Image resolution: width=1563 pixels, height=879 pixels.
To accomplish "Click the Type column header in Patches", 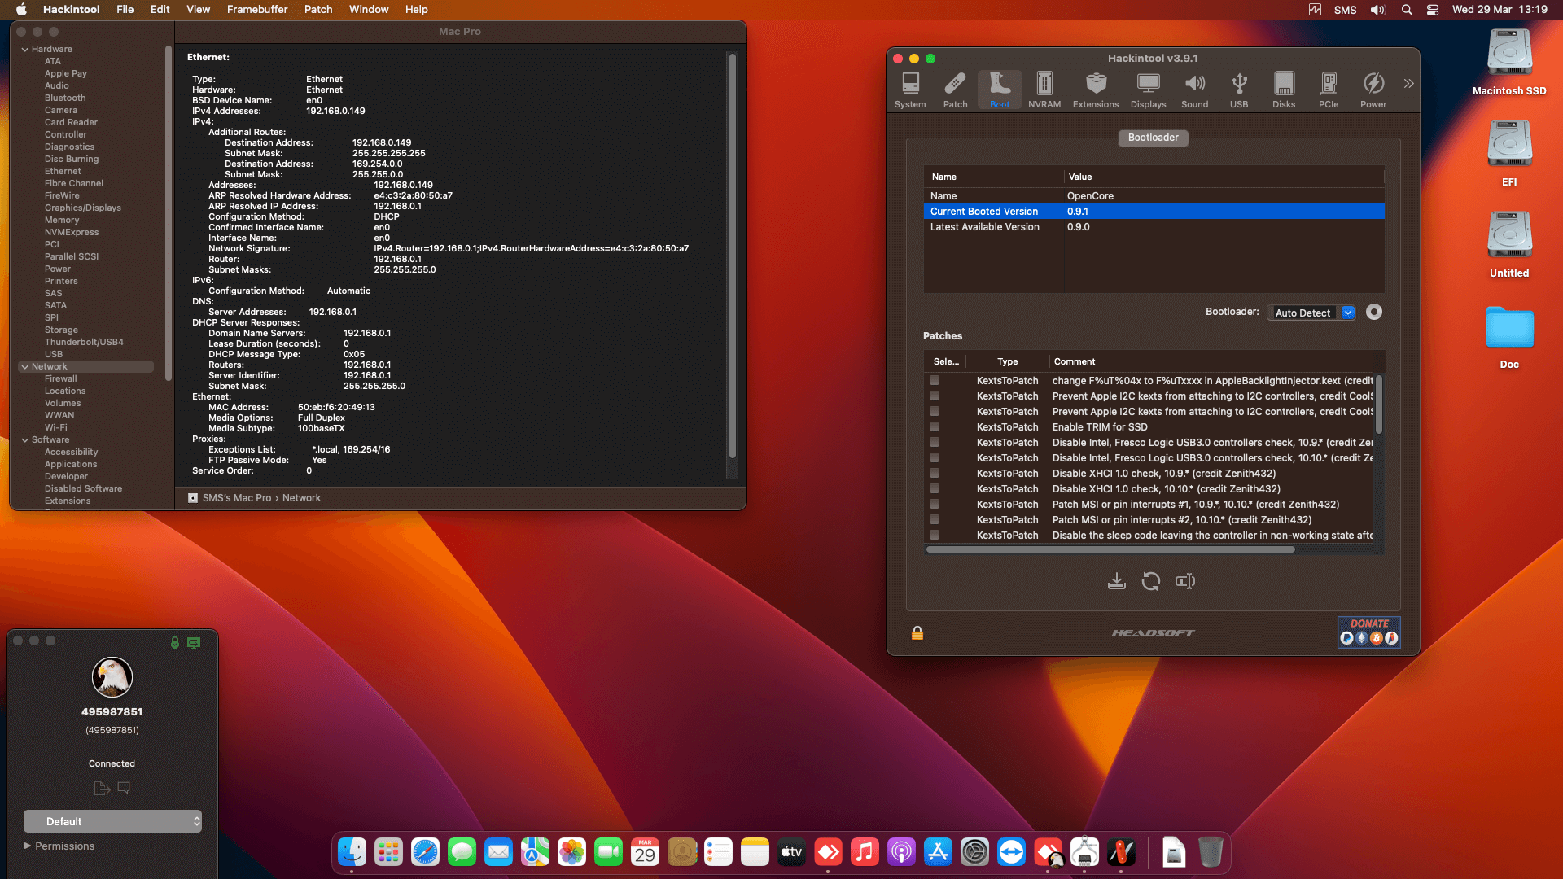I will point(1008,361).
